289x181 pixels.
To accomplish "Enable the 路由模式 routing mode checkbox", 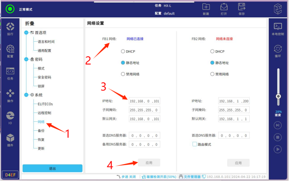I will pyautogui.click(x=195, y=144).
